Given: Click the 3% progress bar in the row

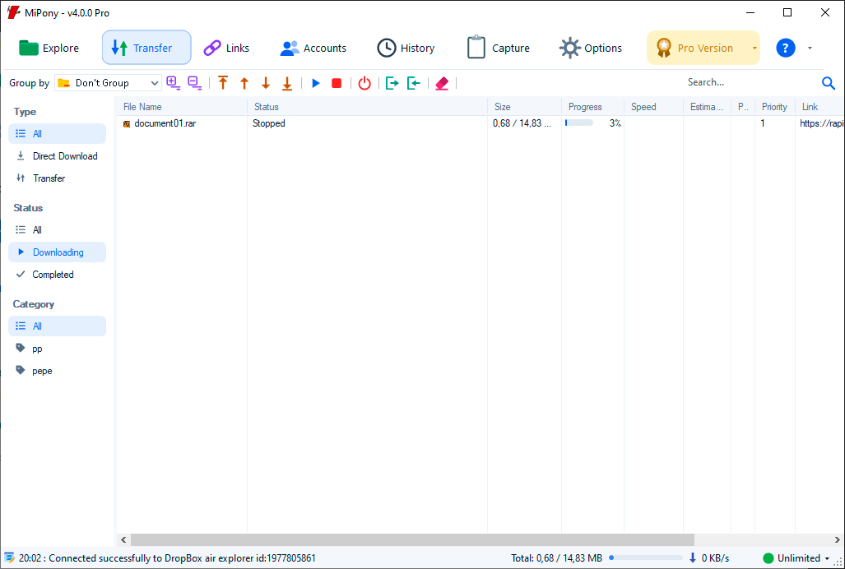Looking at the screenshot, I should (579, 123).
